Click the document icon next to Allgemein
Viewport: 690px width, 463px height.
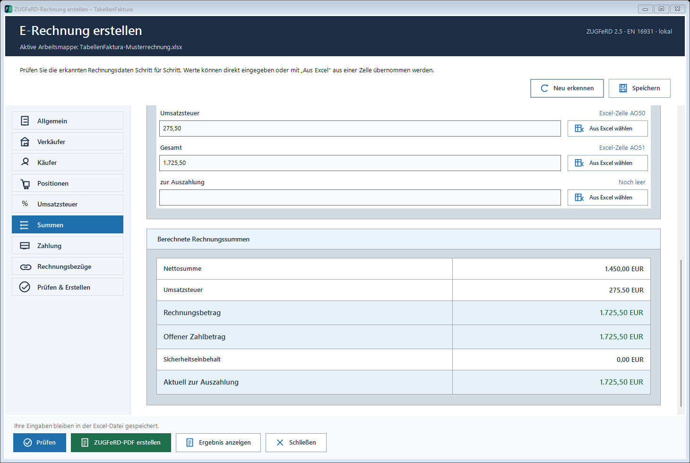coord(25,121)
